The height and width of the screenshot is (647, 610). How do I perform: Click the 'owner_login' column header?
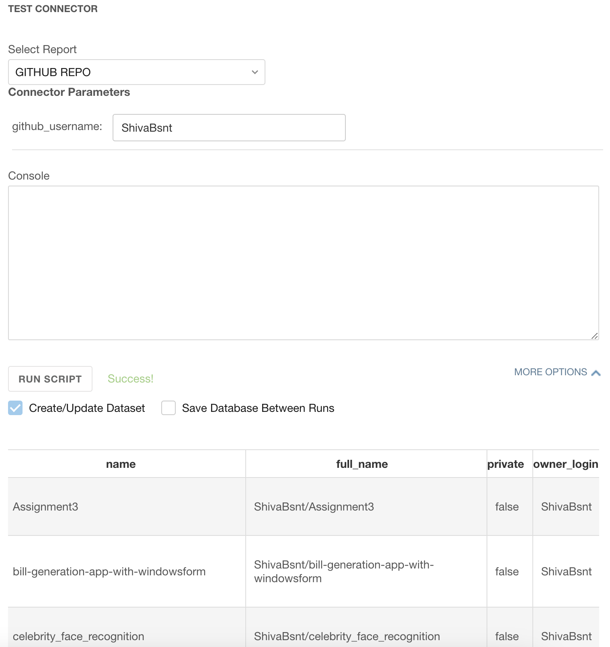[x=565, y=464]
